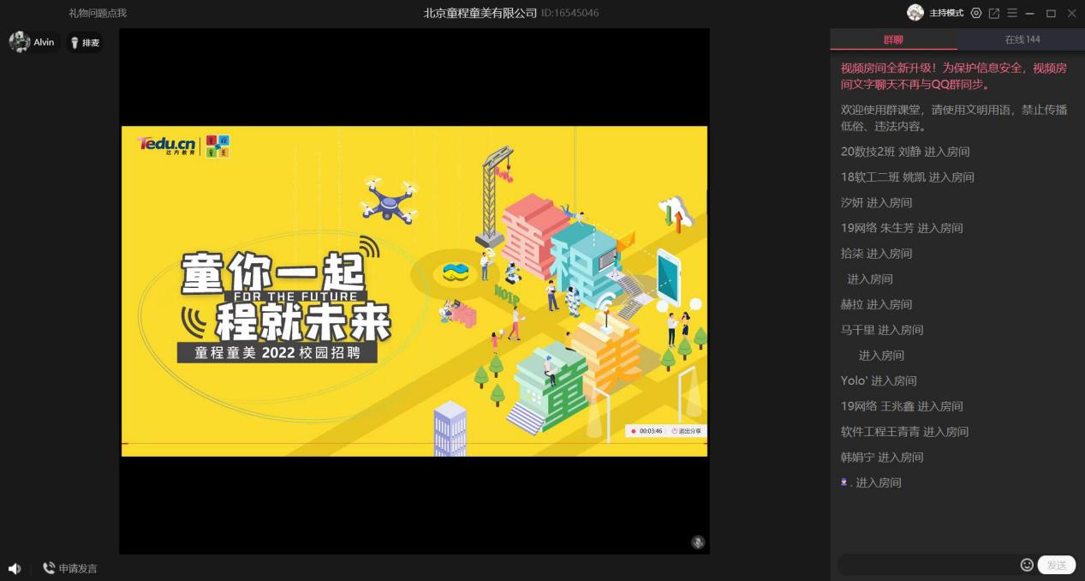1085x581 pixels.
Task: Click message '拾柒 进入房间'
Action: tap(877, 254)
